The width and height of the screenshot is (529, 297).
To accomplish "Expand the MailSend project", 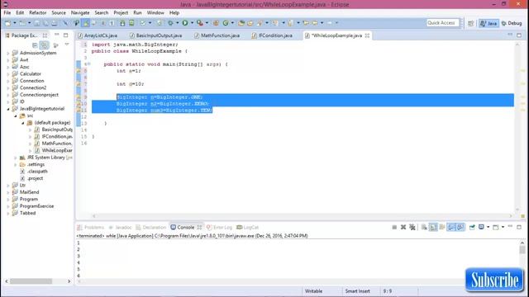I will point(8,192).
